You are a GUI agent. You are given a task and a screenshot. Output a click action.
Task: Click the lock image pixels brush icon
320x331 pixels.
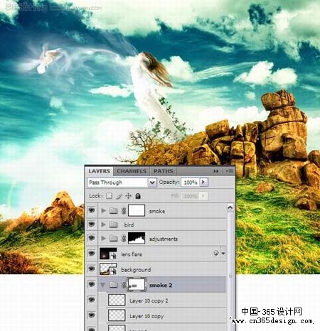pyautogui.click(x=119, y=196)
